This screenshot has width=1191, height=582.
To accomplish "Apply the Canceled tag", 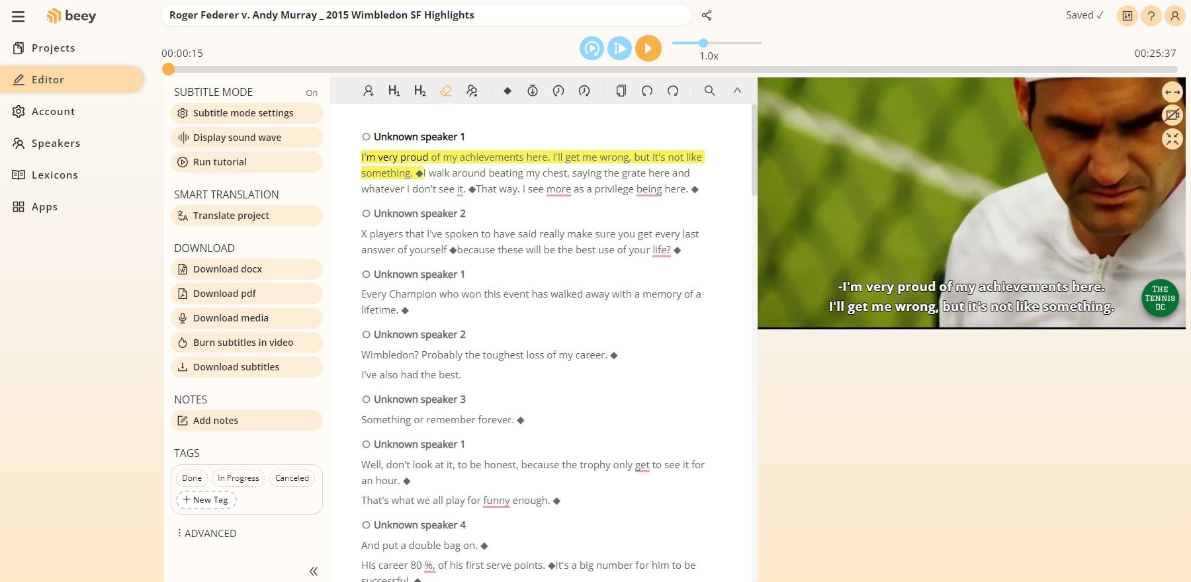I will 292,478.
